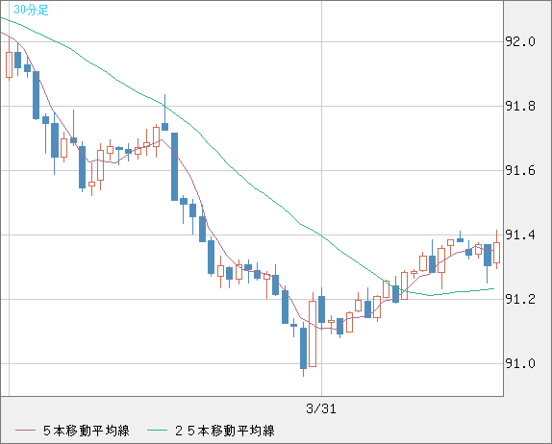Click the 3/31 date label

coord(321,408)
